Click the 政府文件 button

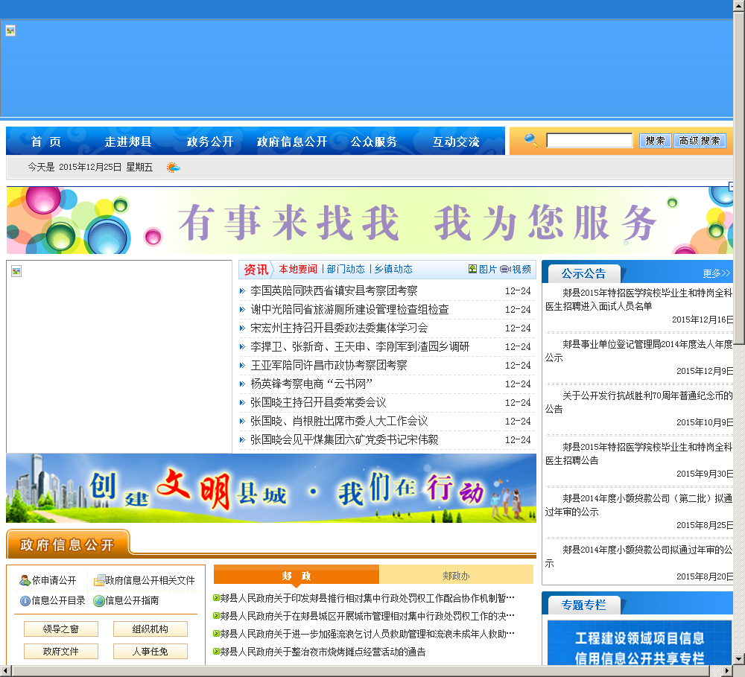coord(61,652)
